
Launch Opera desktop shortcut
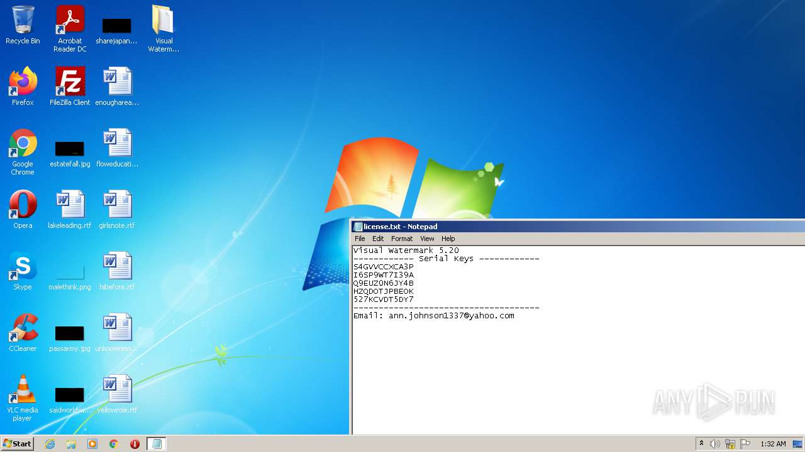(x=23, y=210)
